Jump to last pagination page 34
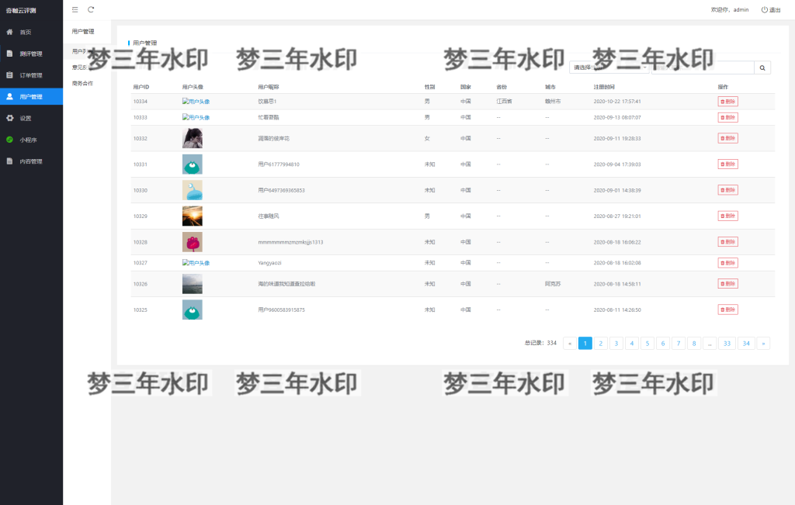The image size is (795, 505). pos(746,344)
